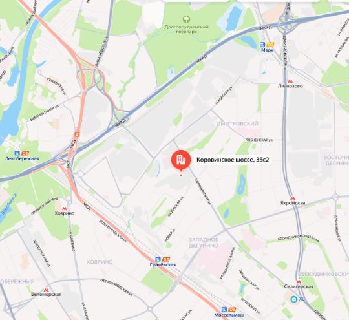Open the Долгопрудненский лесопарк park label

[187, 29]
